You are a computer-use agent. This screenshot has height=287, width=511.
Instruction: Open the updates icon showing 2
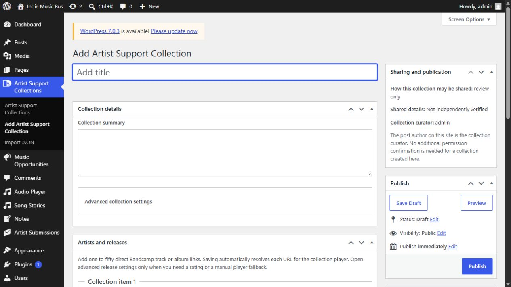point(73,6)
